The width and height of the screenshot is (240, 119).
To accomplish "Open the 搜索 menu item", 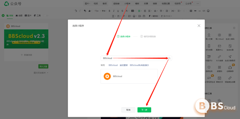I will pyautogui.click(x=155, y=4).
